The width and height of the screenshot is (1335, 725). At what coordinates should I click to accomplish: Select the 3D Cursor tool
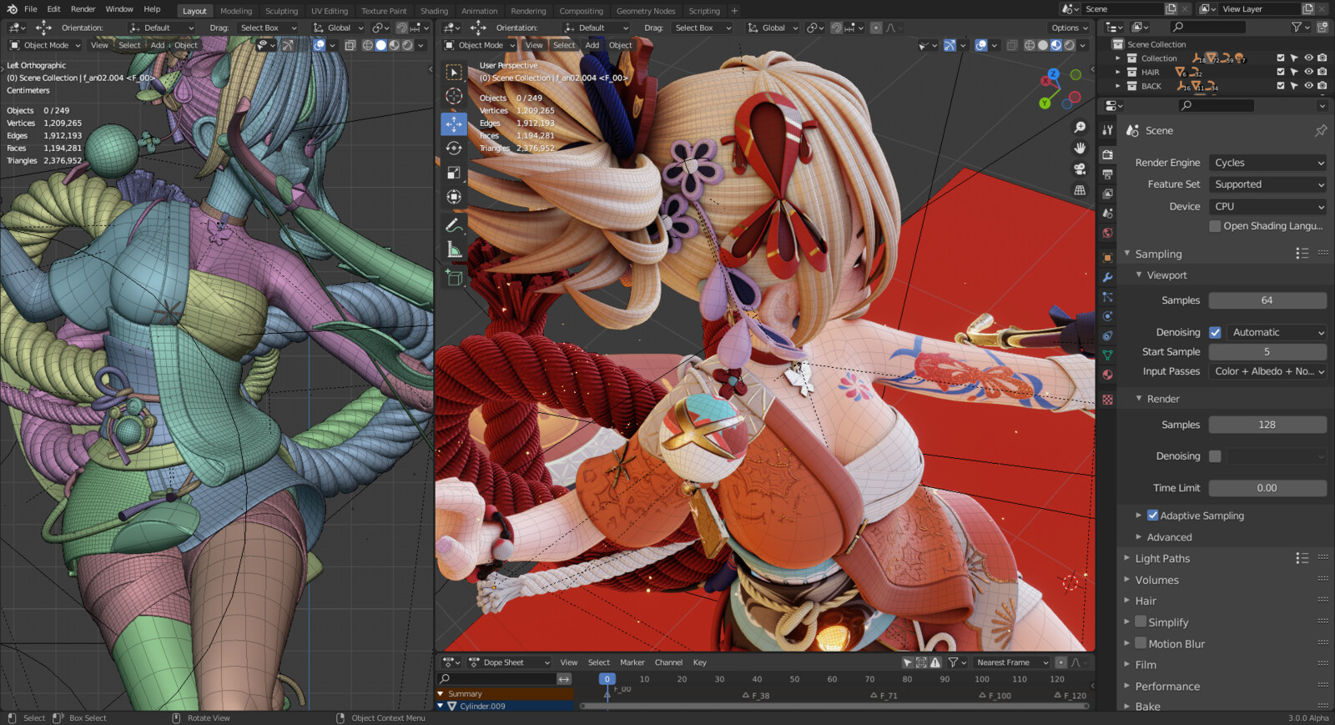(454, 96)
